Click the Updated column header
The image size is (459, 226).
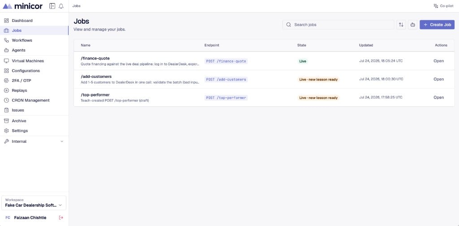(x=366, y=45)
